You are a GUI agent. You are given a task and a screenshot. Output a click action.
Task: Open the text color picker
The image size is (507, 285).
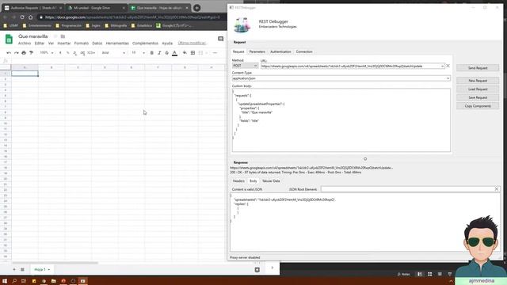tap(174, 53)
